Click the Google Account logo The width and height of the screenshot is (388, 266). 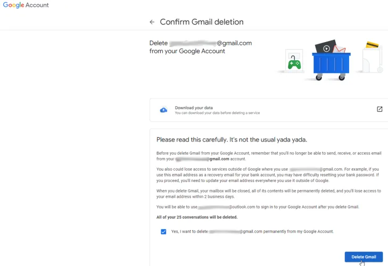pos(26,5)
